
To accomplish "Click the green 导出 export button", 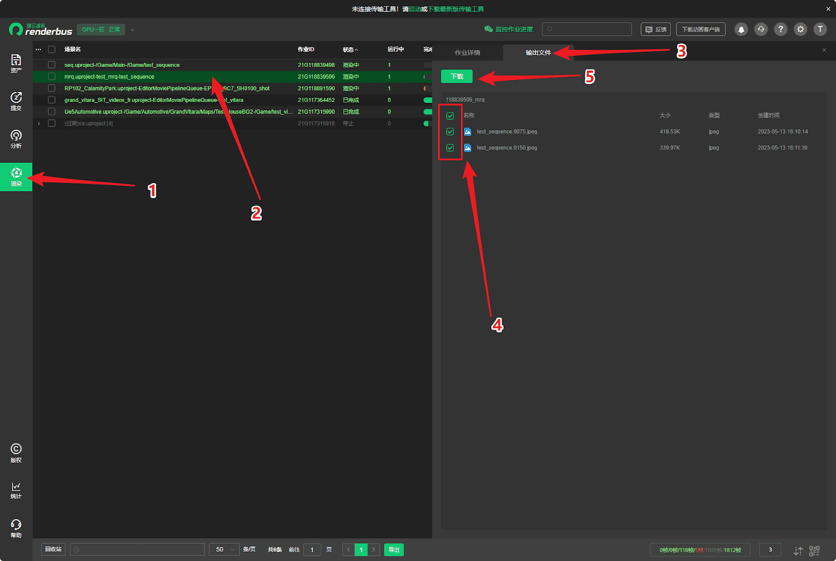I will pyautogui.click(x=394, y=549).
